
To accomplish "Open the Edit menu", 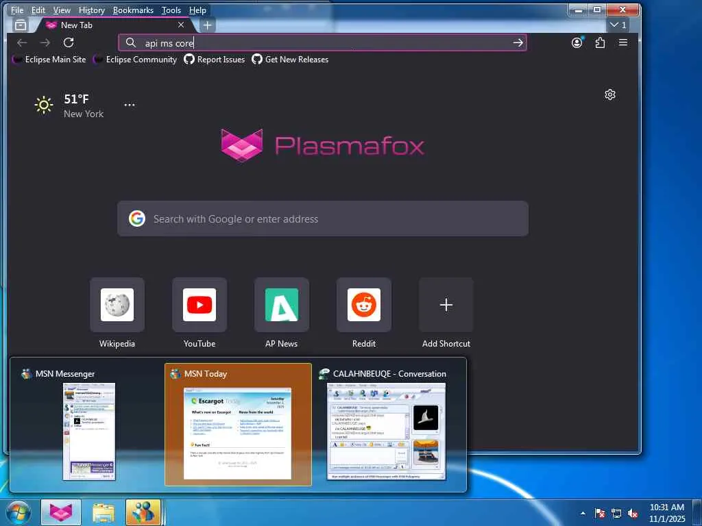I will pos(38,10).
